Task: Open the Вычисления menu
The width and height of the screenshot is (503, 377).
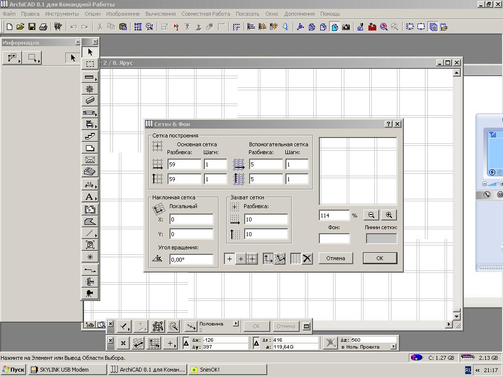Action: click(x=160, y=14)
